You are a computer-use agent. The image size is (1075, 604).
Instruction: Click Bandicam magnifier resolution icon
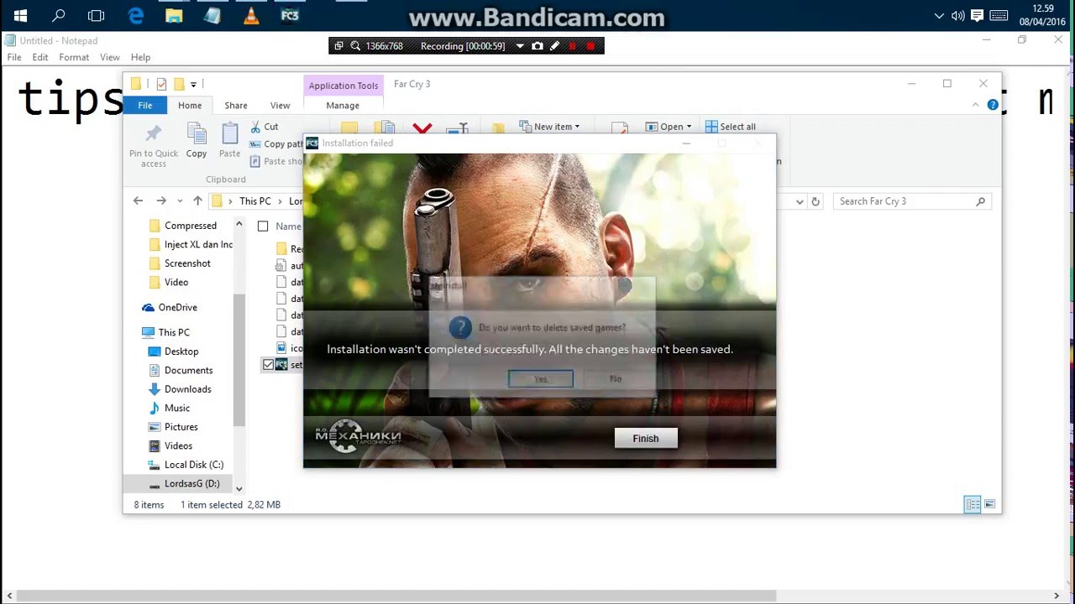pyautogui.click(x=355, y=46)
